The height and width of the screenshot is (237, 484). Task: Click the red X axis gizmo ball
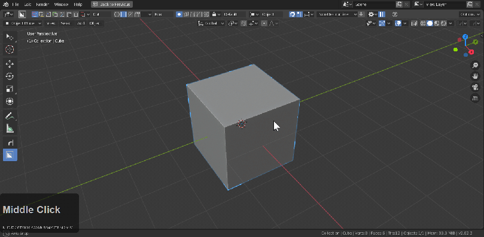tap(471, 52)
